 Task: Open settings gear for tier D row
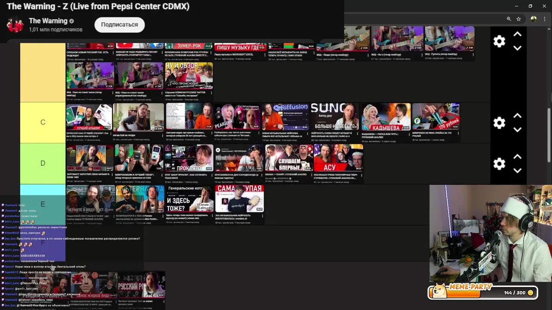click(499, 164)
